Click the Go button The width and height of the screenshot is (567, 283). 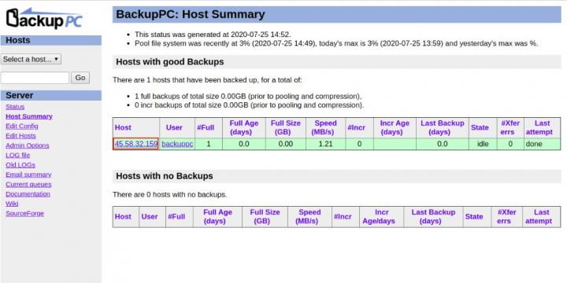click(x=80, y=78)
